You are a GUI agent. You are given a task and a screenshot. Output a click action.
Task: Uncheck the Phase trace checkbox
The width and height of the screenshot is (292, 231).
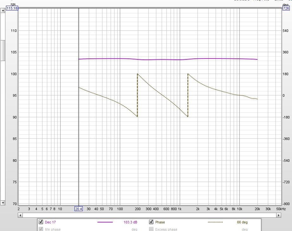[151, 222]
